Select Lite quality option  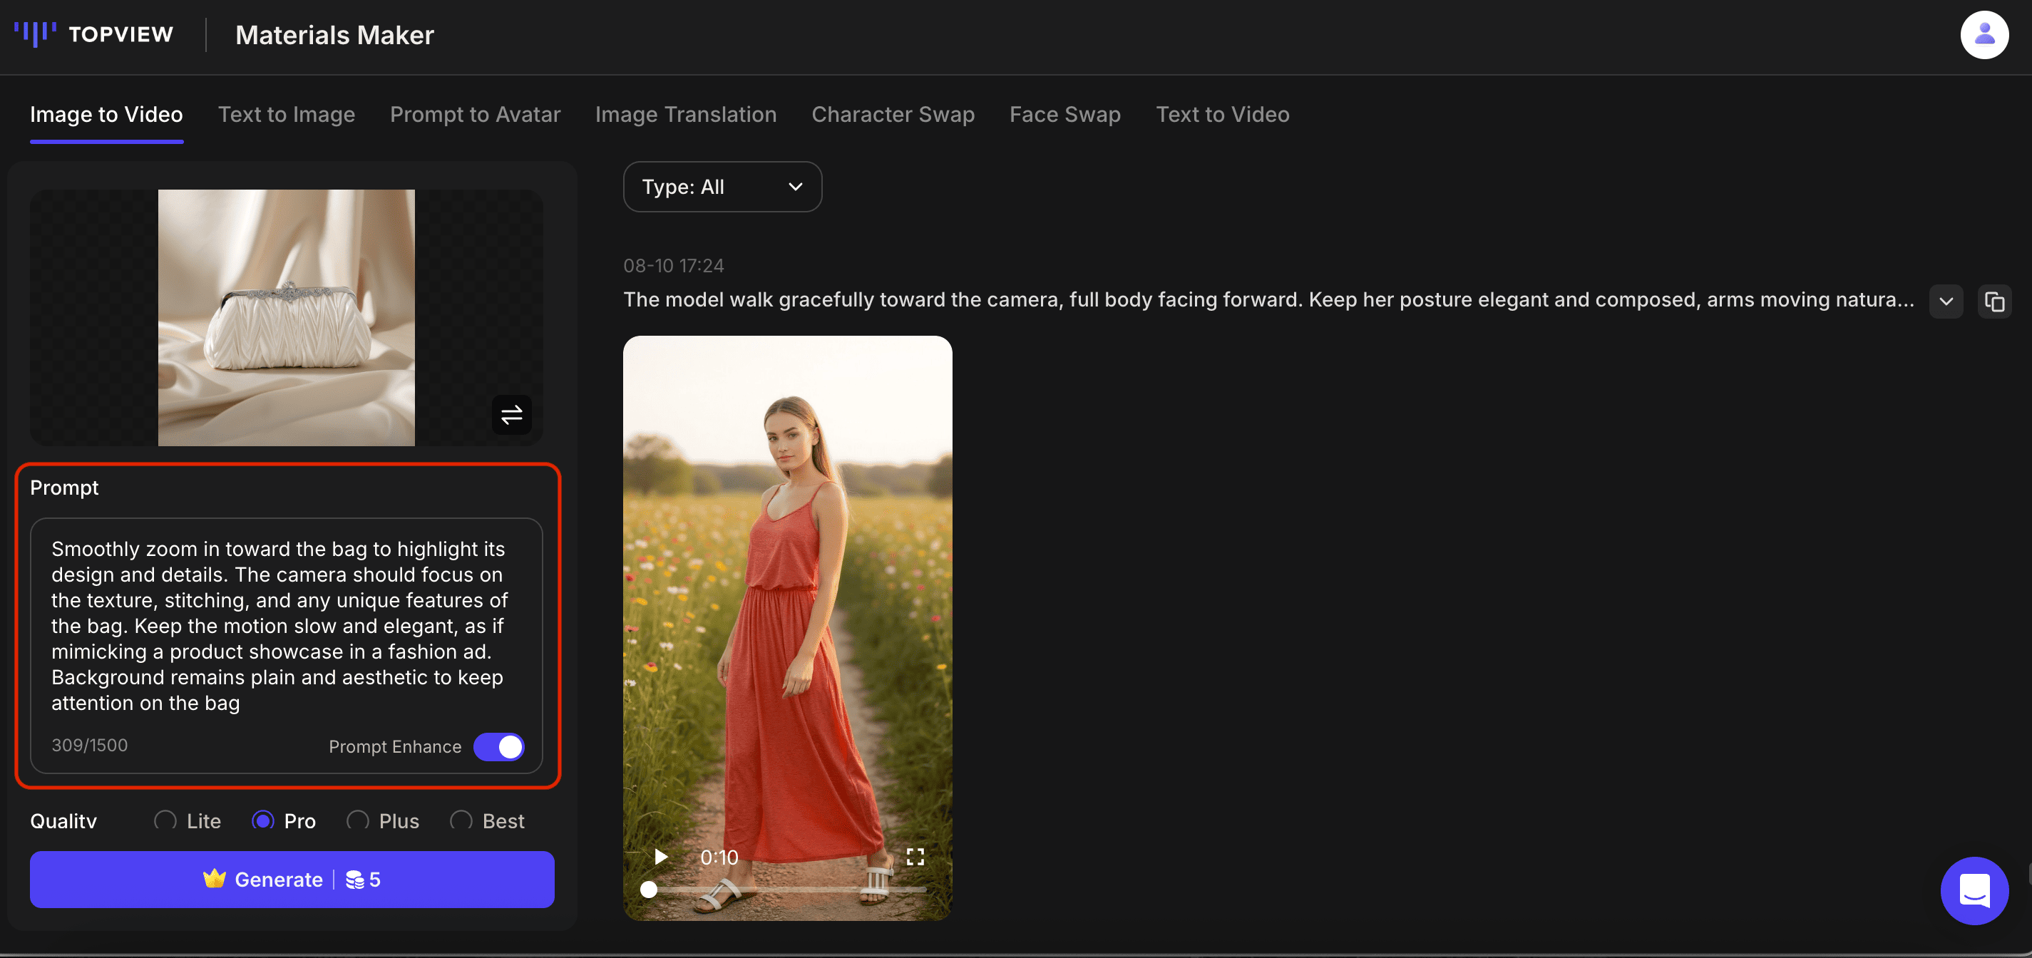pos(165,820)
